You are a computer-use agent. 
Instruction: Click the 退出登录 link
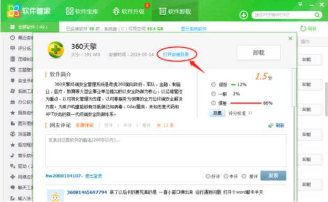(x=93, y=176)
